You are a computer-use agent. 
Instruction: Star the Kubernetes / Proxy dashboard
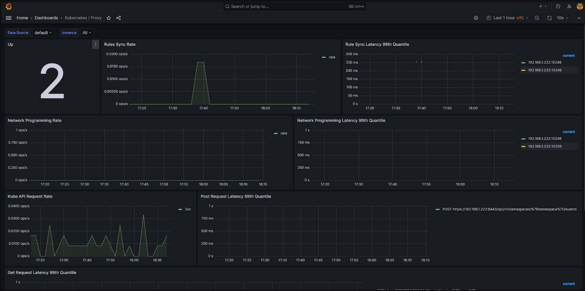tap(109, 18)
